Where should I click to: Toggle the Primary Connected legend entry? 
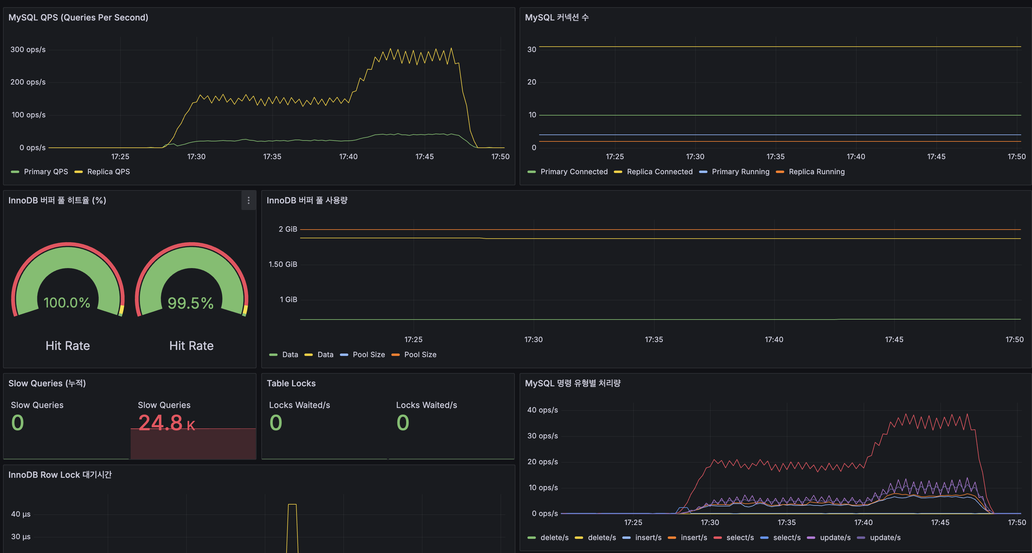(x=574, y=171)
